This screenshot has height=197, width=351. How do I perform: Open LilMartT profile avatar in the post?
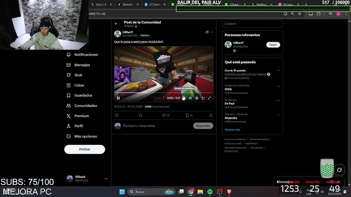pyautogui.click(x=118, y=34)
